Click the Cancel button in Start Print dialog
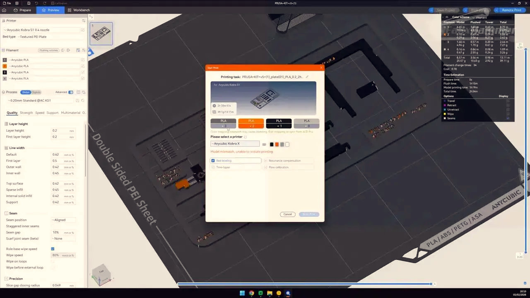The height and width of the screenshot is (298, 530). click(x=288, y=214)
